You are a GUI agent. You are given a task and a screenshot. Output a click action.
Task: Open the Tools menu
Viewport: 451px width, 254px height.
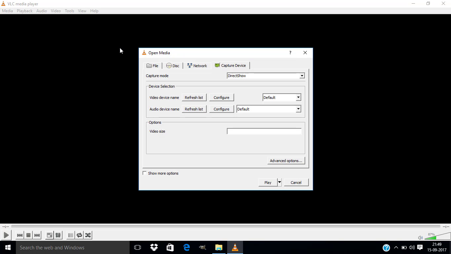pos(69,11)
